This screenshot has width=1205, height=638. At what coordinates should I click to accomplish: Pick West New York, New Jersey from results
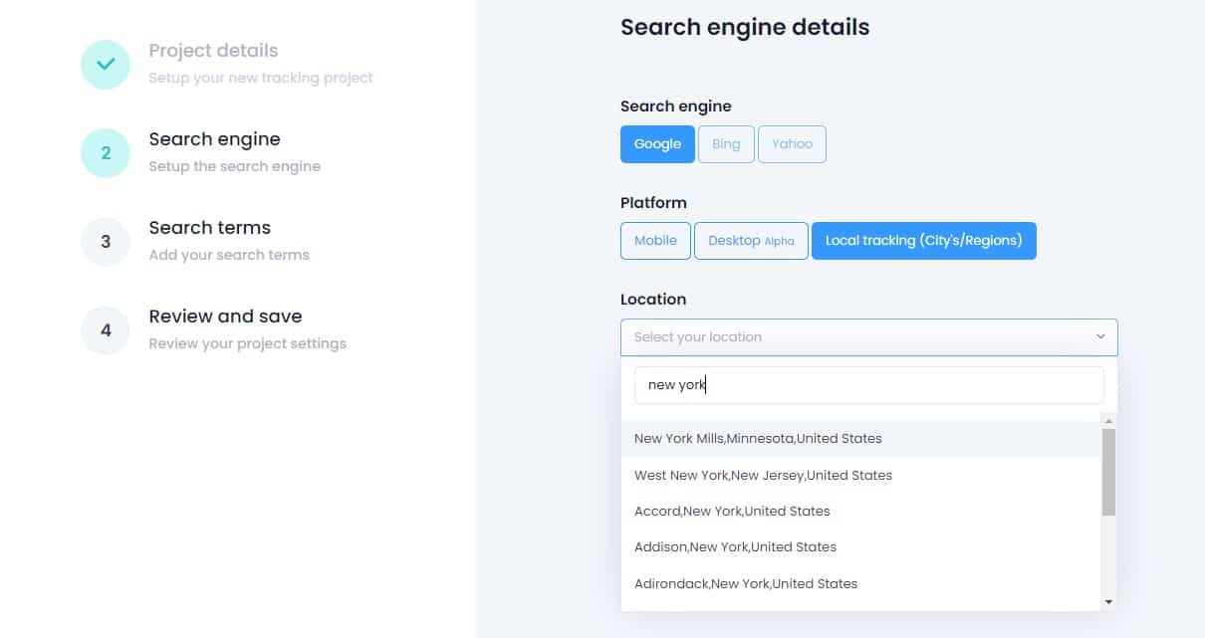763,475
